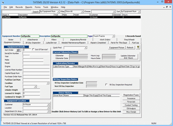The width and height of the screenshot is (173, 126).
Task: Click the yellow question mark help icon
Action: tap(138, 47)
